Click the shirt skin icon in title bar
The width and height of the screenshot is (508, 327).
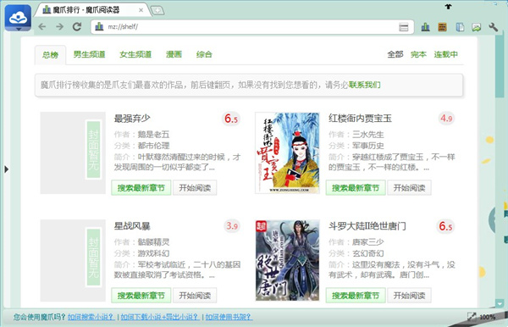click(448, 6)
